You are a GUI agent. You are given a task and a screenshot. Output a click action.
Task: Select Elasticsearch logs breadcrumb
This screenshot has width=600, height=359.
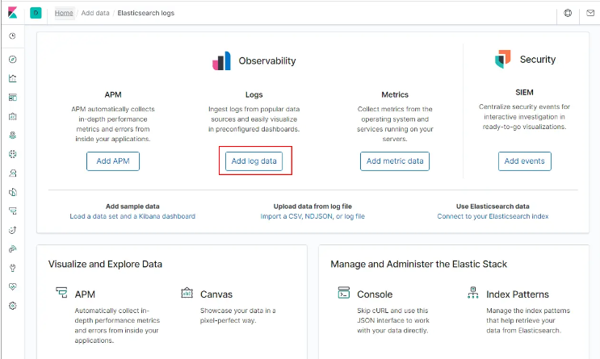click(146, 13)
